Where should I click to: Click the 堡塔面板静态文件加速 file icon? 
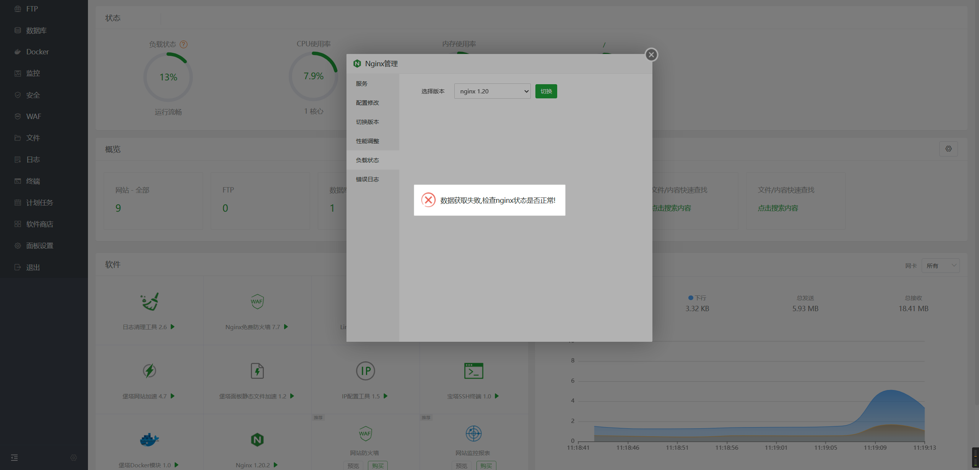[x=257, y=371]
